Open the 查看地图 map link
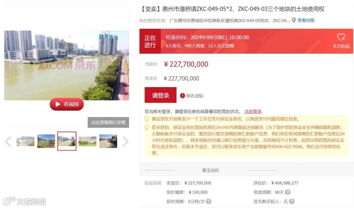Screen dimensions: 354x208 (306, 20)
